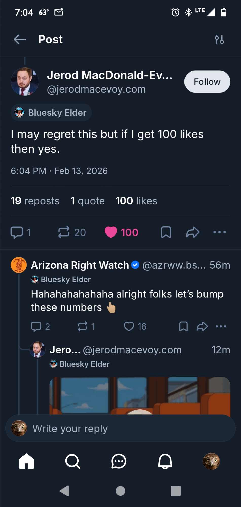Screen dimensions: 241x507
Task: Open more options on Arizona Right Watch reply
Action: point(221,327)
